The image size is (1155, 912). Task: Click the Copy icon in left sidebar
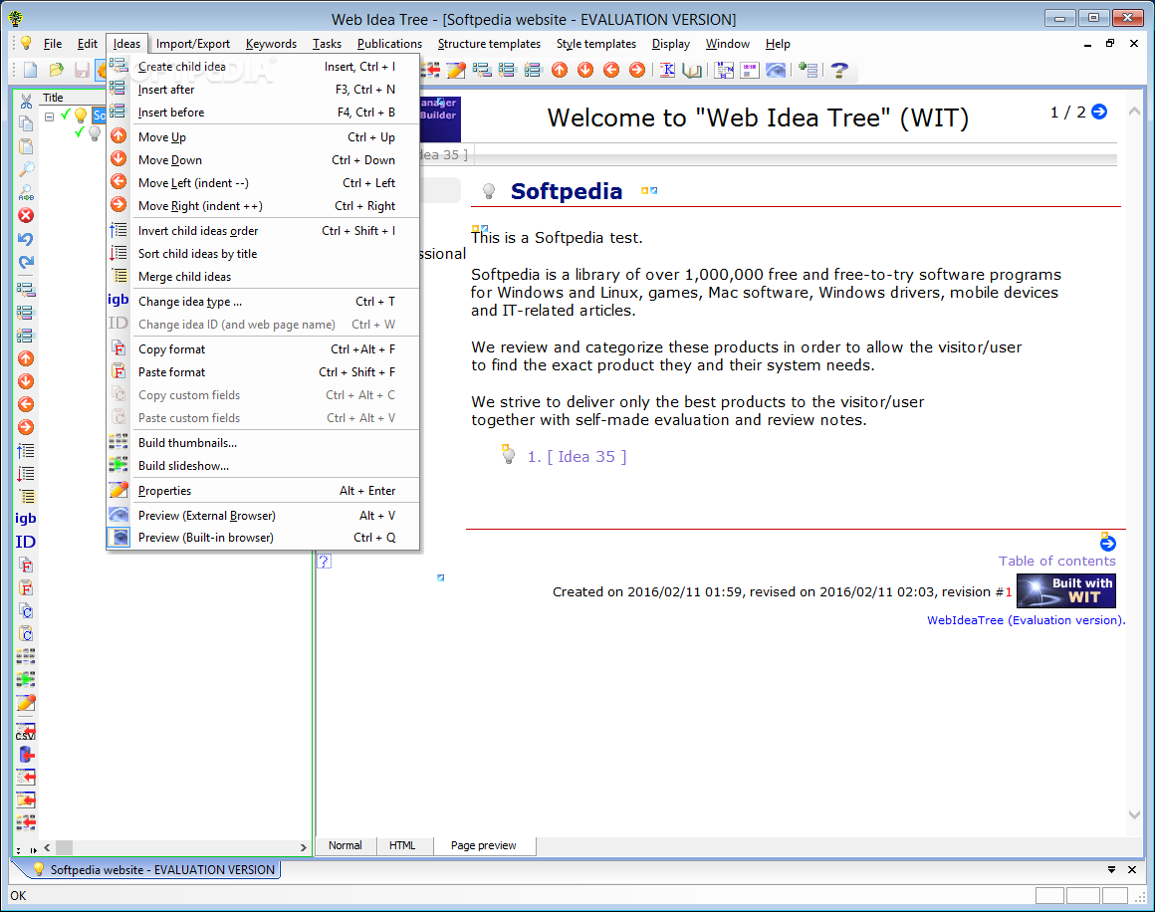(x=26, y=123)
